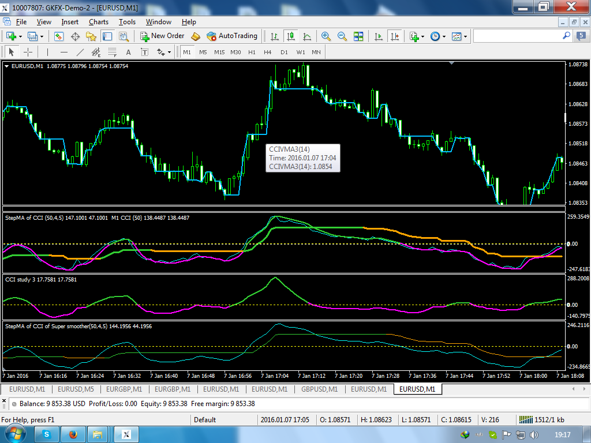591x443 pixels.
Task: Tile chart windows with the grid icon
Action: tap(358, 36)
